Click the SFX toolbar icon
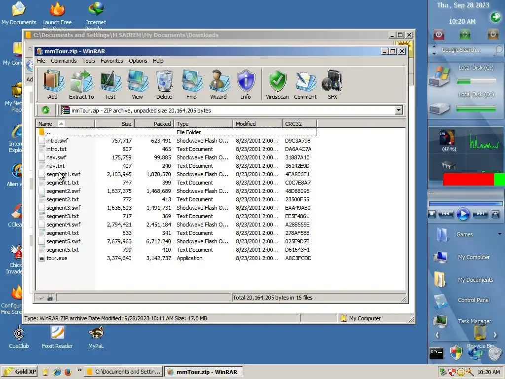The height and width of the screenshot is (379, 505). pyautogui.click(x=332, y=84)
